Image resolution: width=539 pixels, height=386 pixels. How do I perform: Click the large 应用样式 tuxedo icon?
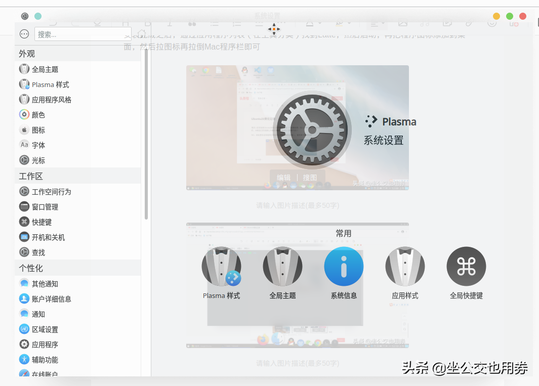405,267
